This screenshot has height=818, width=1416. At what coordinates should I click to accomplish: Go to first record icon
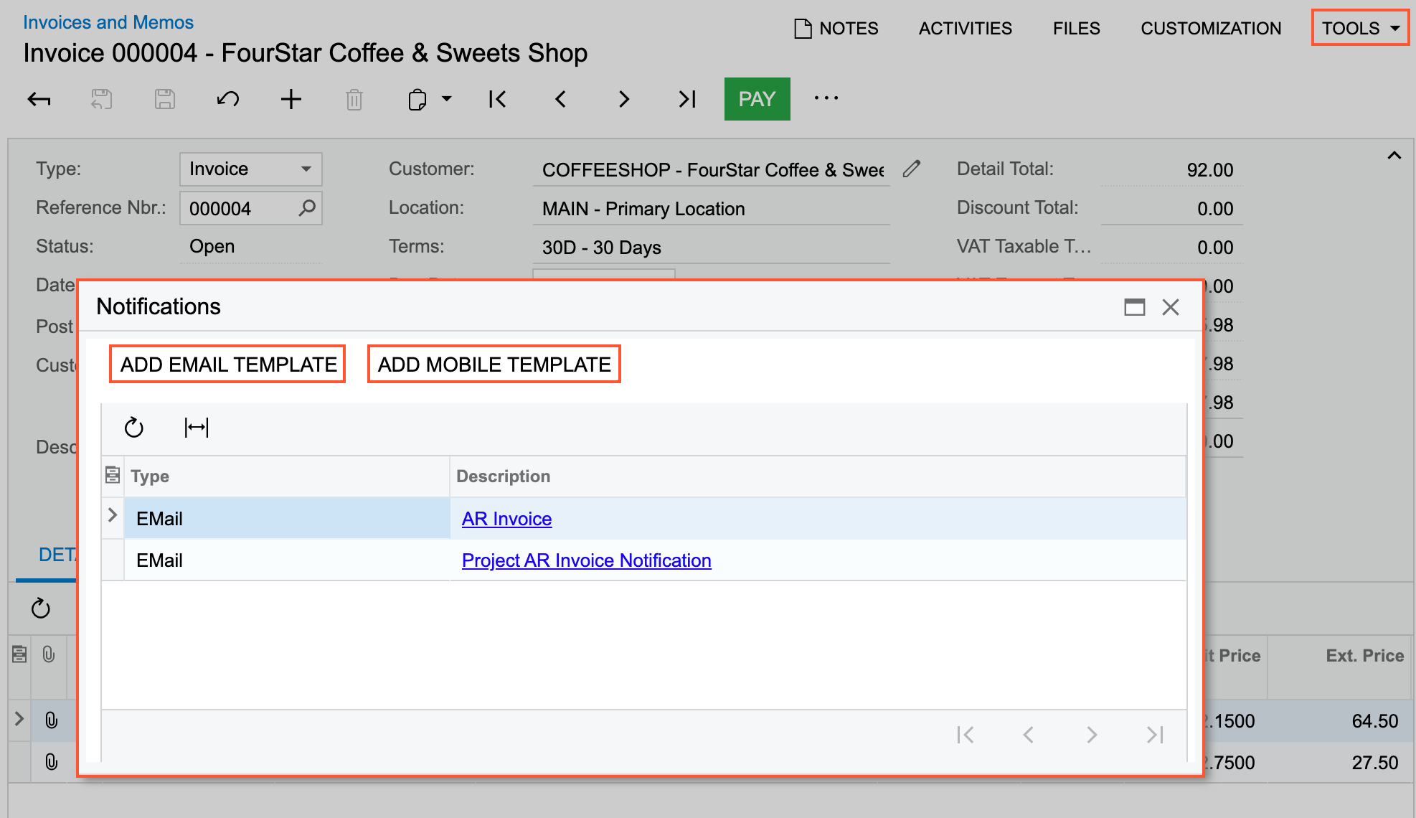click(x=497, y=99)
